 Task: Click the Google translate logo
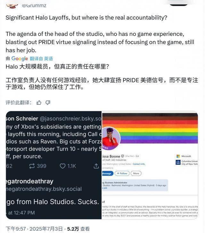(x=20, y=59)
